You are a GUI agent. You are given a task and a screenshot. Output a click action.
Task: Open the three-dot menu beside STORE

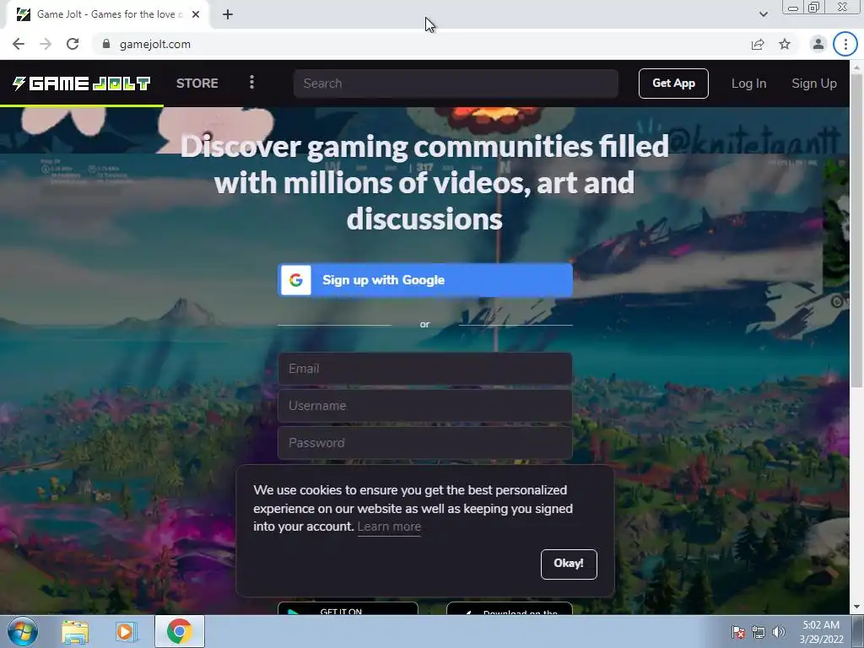(x=251, y=83)
